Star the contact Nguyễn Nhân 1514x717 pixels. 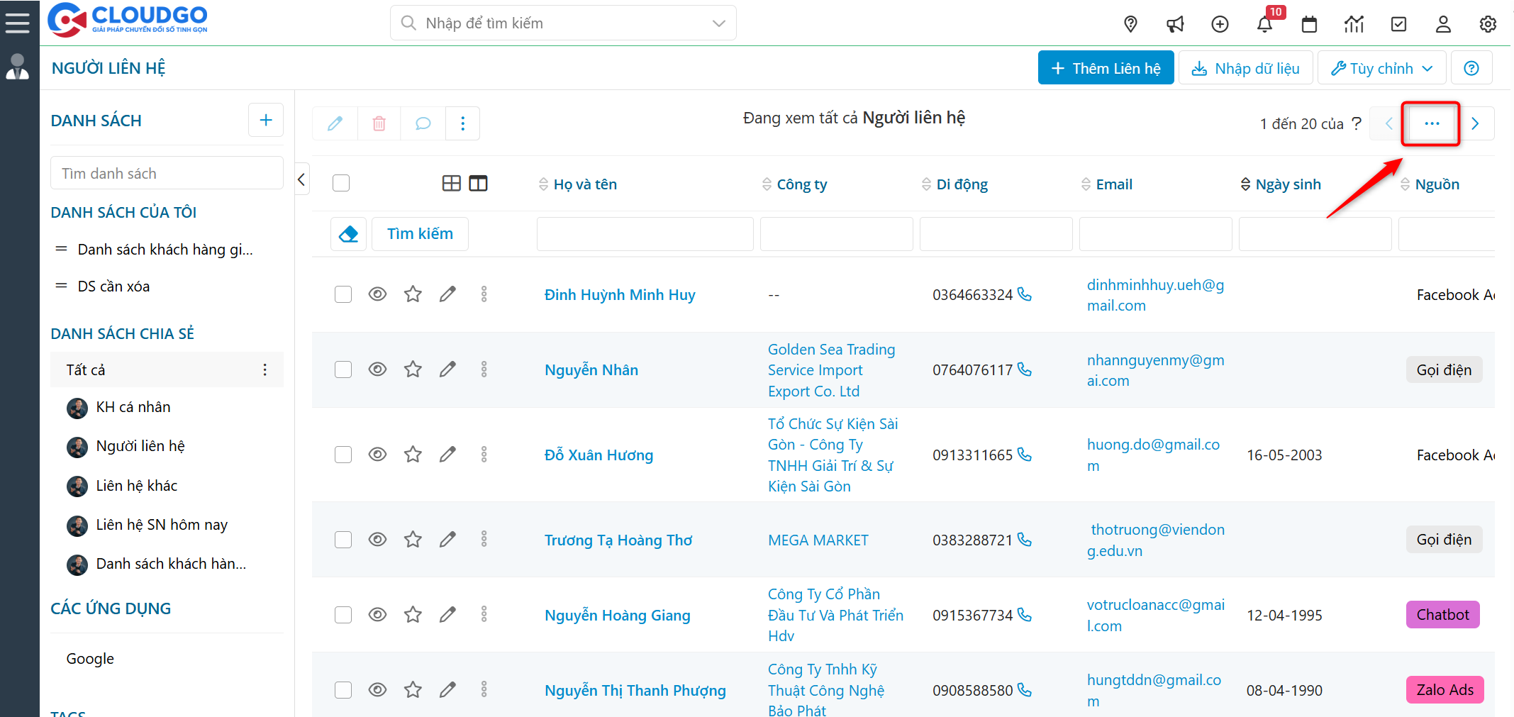pyautogui.click(x=413, y=369)
